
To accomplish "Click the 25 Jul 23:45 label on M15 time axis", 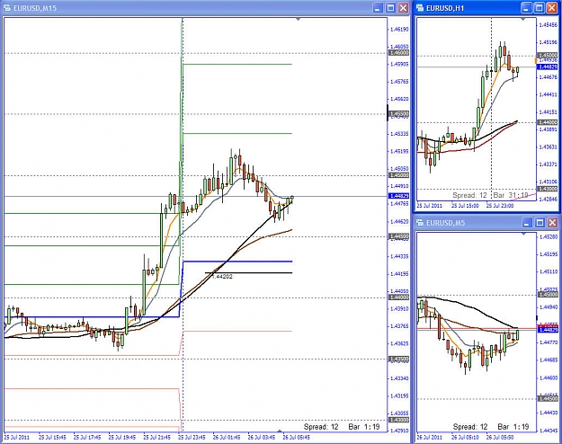I will click(x=192, y=437).
